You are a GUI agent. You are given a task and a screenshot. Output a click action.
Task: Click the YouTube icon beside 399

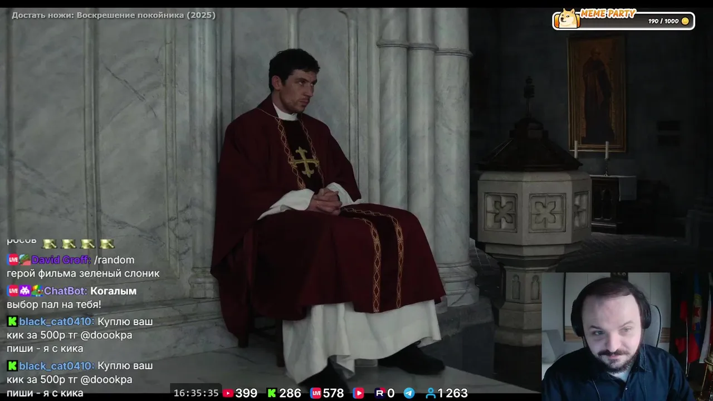click(x=228, y=393)
